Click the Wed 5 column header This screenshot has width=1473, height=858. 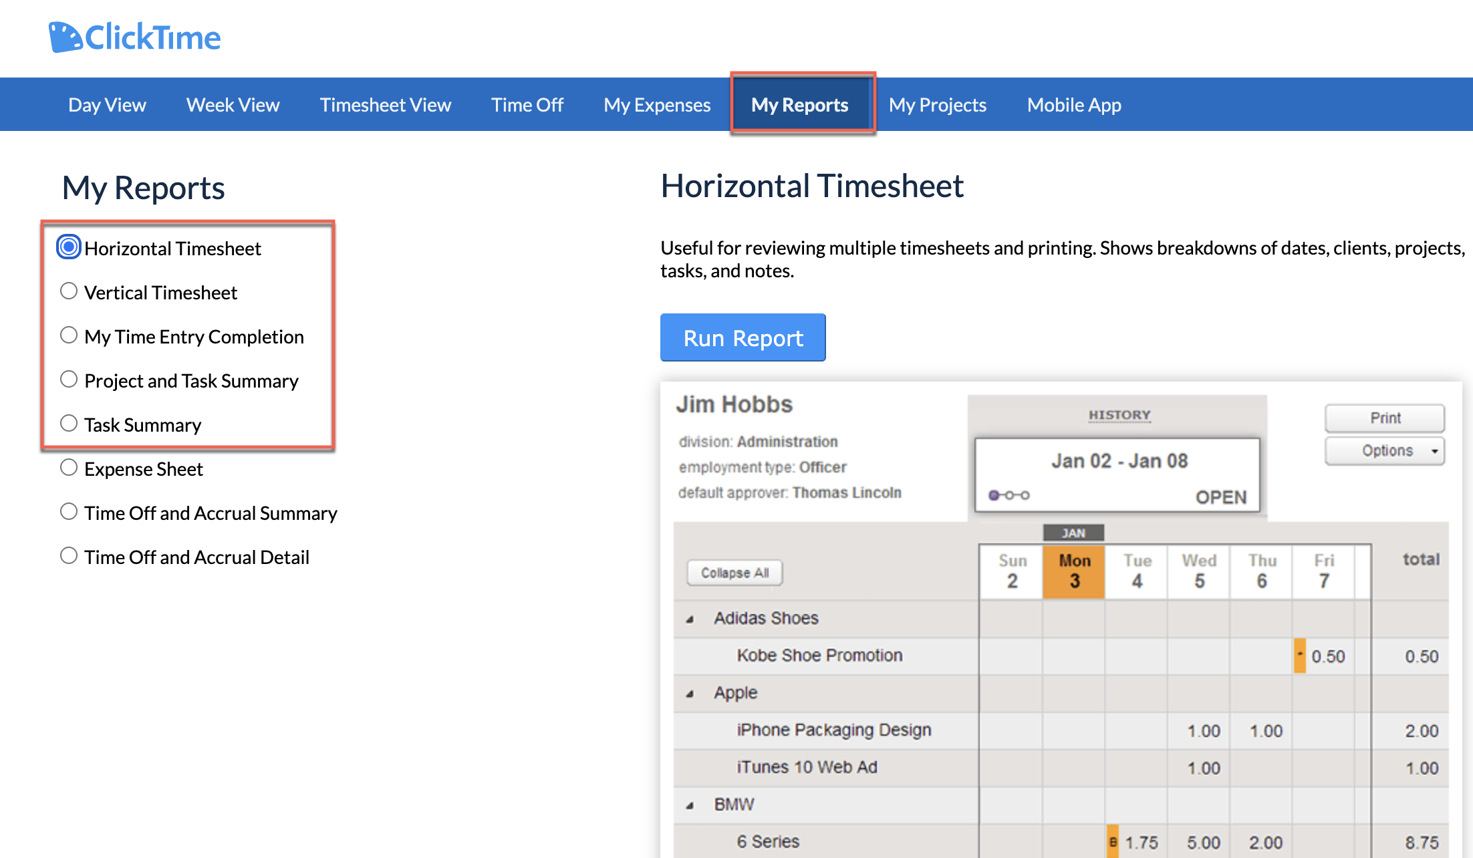[1199, 571]
